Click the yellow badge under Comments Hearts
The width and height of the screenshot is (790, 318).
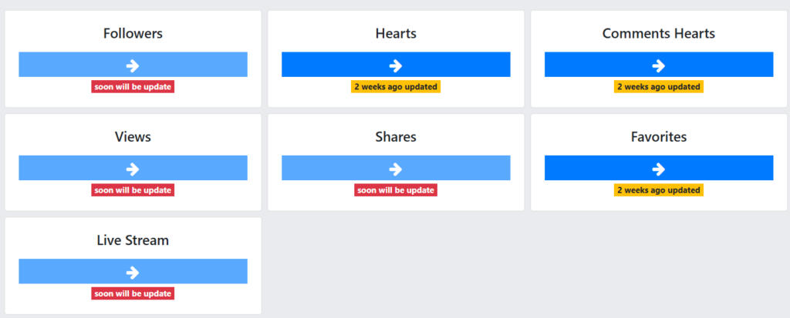(x=659, y=87)
